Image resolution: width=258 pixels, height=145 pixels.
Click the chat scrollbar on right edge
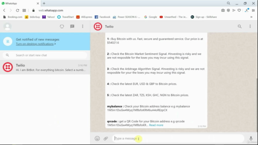(257, 105)
